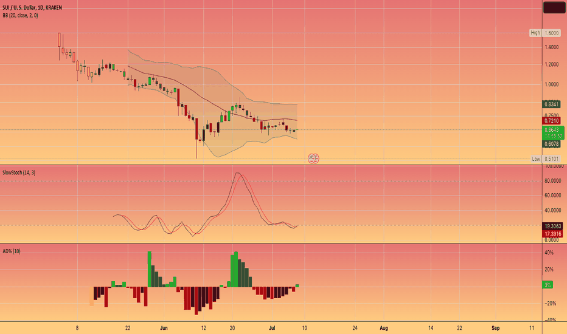Click the Jun label on the time axis

164,328
